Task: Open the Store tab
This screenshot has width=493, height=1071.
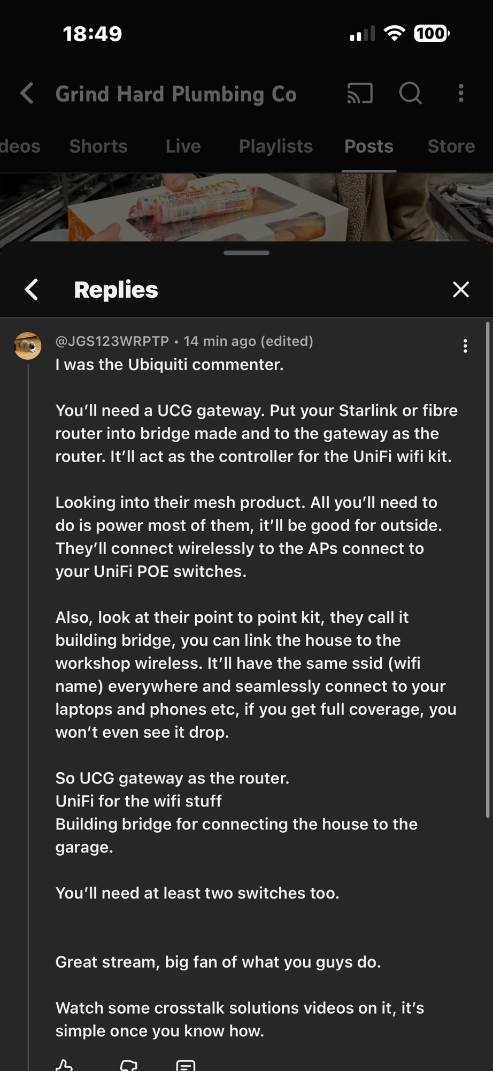Action: click(x=451, y=146)
